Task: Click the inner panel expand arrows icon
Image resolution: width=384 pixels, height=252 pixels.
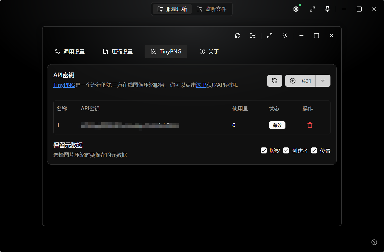Action: (x=270, y=36)
